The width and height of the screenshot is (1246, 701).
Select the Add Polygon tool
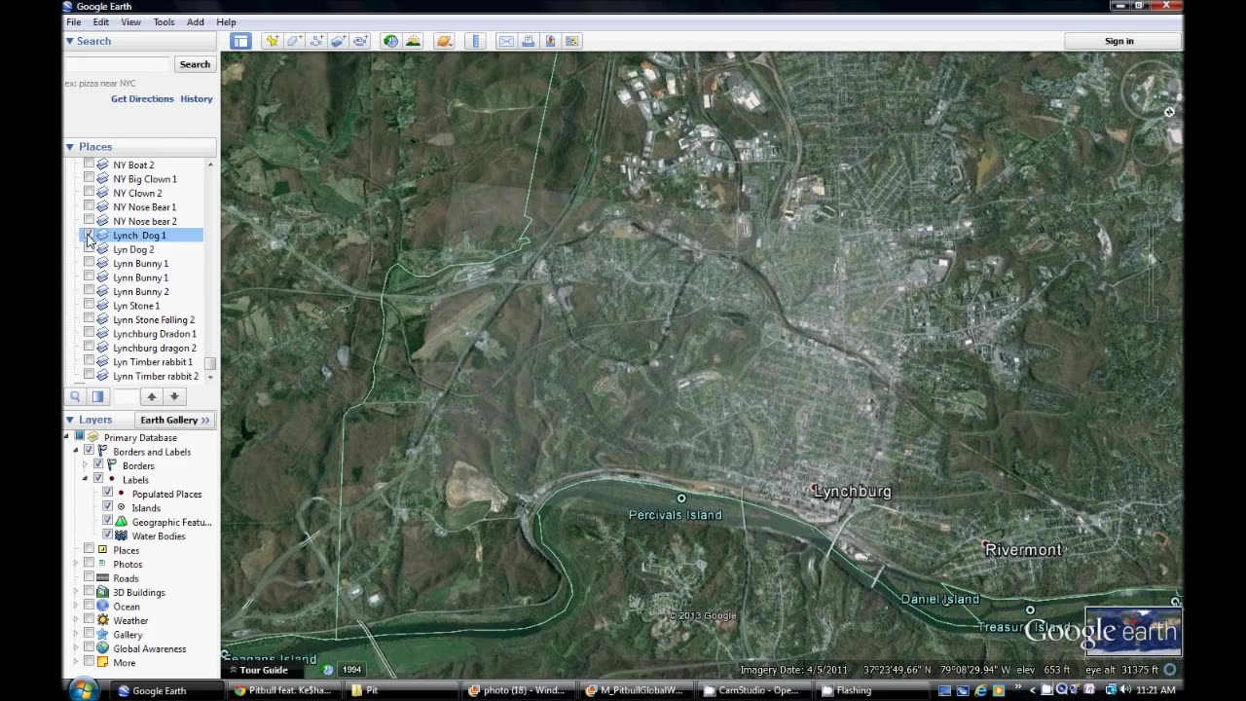tap(294, 41)
